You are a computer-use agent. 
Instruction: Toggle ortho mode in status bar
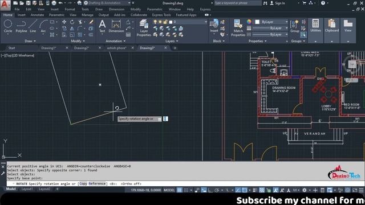(210, 190)
